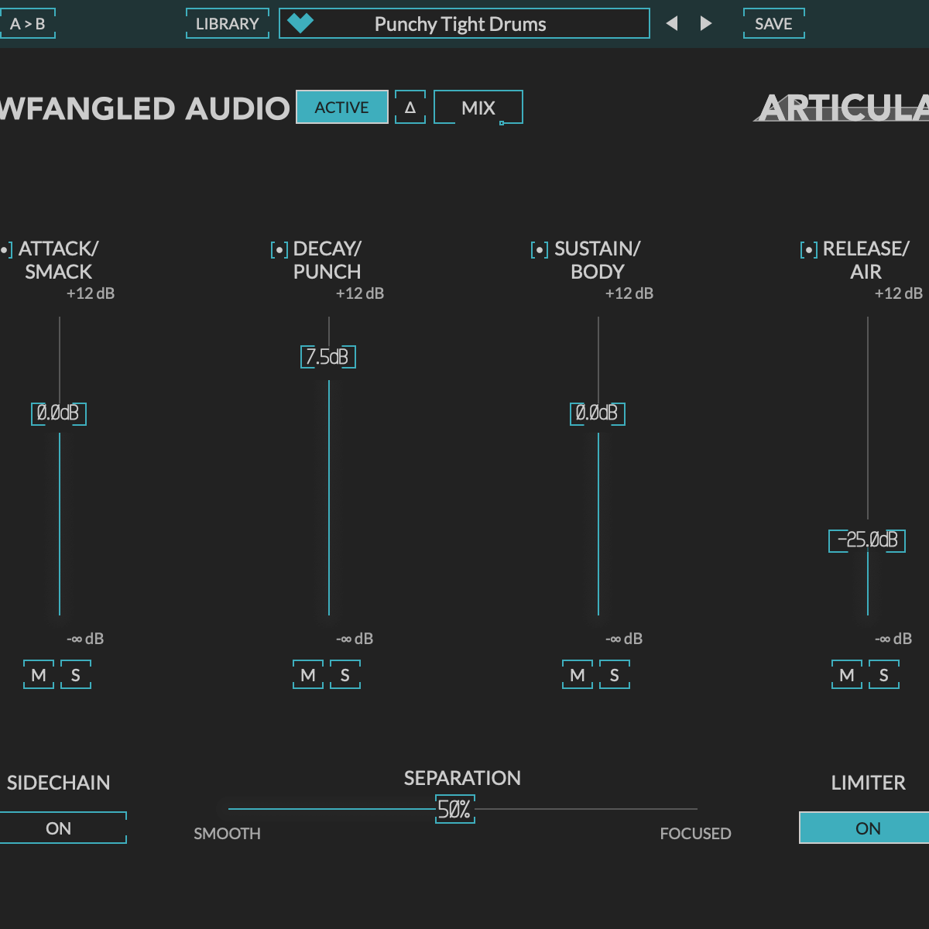Viewport: 929px width, 929px height.
Task: Click the heart favorite icon next to preset name
Action: 300,23
